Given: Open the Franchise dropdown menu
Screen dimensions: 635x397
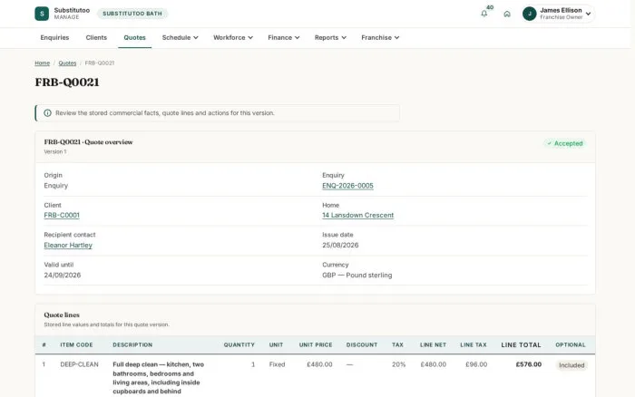Looking at the screenshot, I should pyautogui.click(x=380, y=38).
